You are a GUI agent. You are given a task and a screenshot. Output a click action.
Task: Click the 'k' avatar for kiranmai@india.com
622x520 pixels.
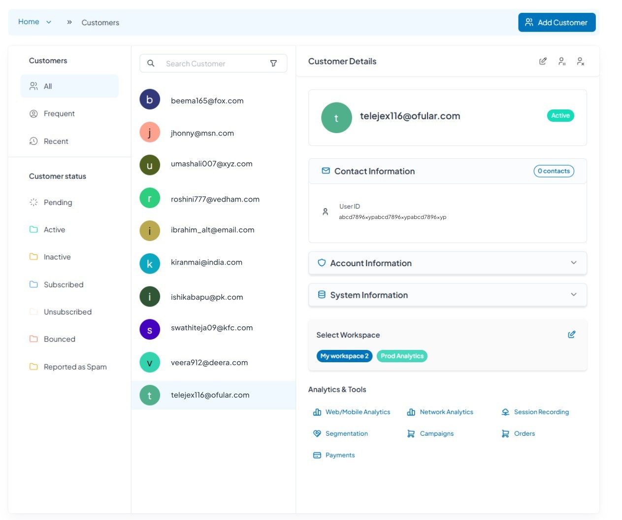click(x=150, y=264)
